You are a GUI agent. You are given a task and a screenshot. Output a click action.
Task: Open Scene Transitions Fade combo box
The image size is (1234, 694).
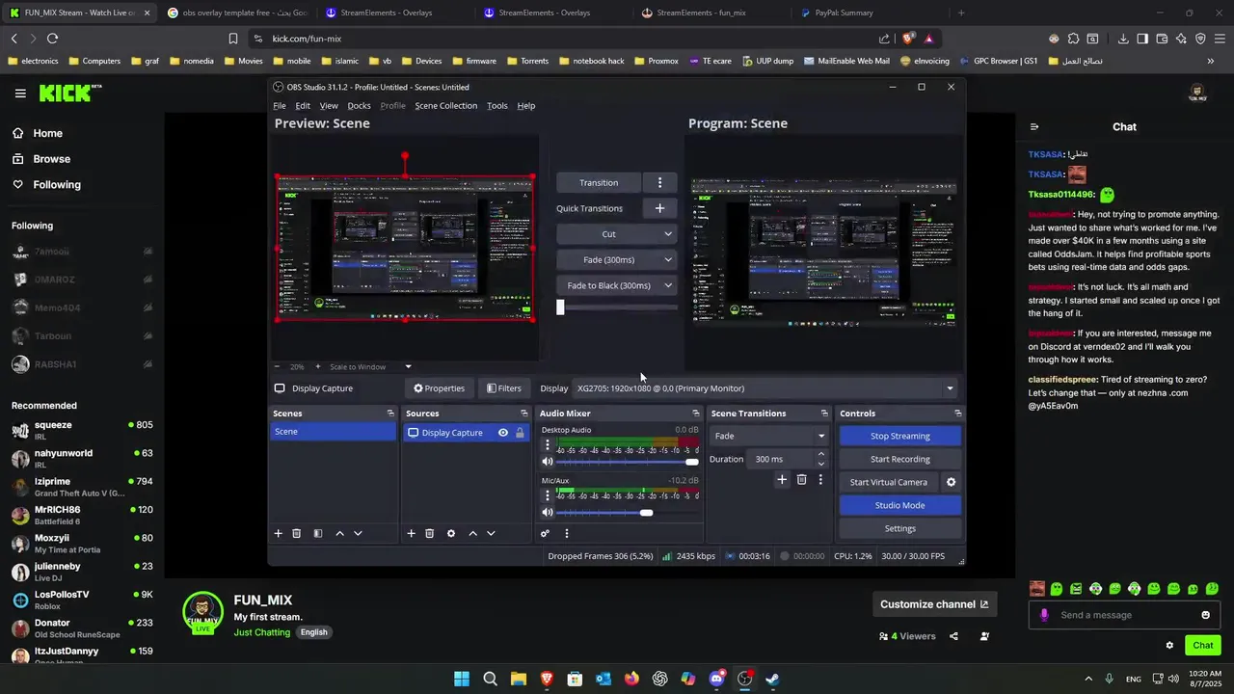768,436
